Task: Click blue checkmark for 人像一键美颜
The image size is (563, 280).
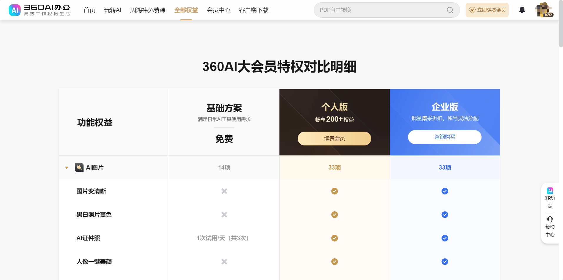Action: [445, 261]
